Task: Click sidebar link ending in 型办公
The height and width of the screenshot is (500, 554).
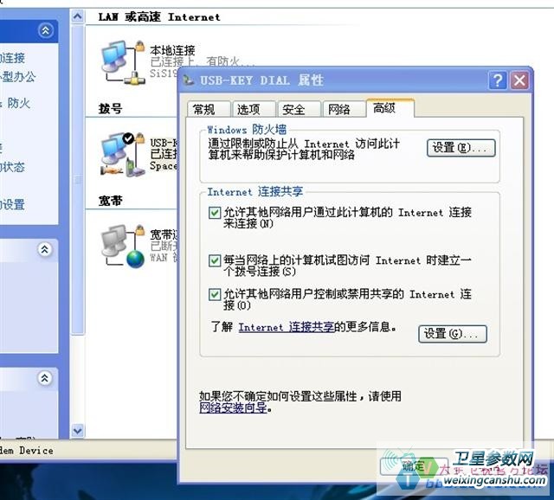Action: pyautogui.click(x=17, y=77)
